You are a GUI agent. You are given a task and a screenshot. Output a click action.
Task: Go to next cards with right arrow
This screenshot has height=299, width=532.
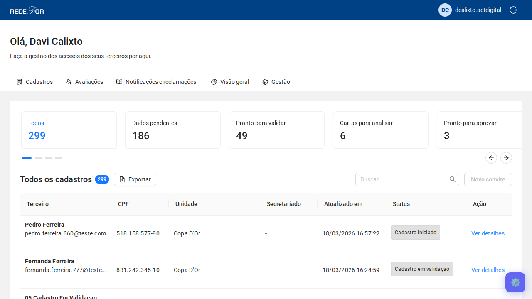pos(506,158)
